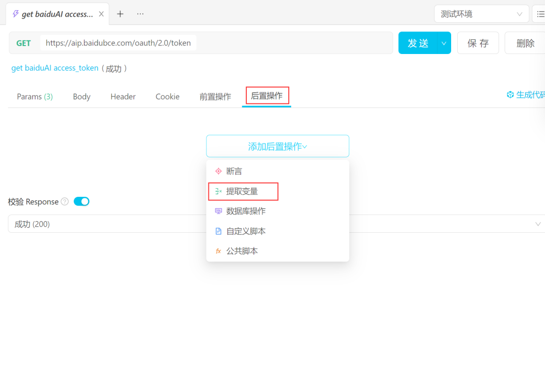This screenshot has height=370, width=545.
Task: Click the list icon beside environment selector
Action: pos(540,14)
